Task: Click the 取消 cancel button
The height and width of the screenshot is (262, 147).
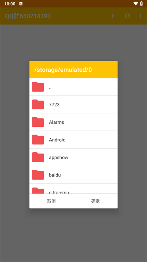Action: 51,201
